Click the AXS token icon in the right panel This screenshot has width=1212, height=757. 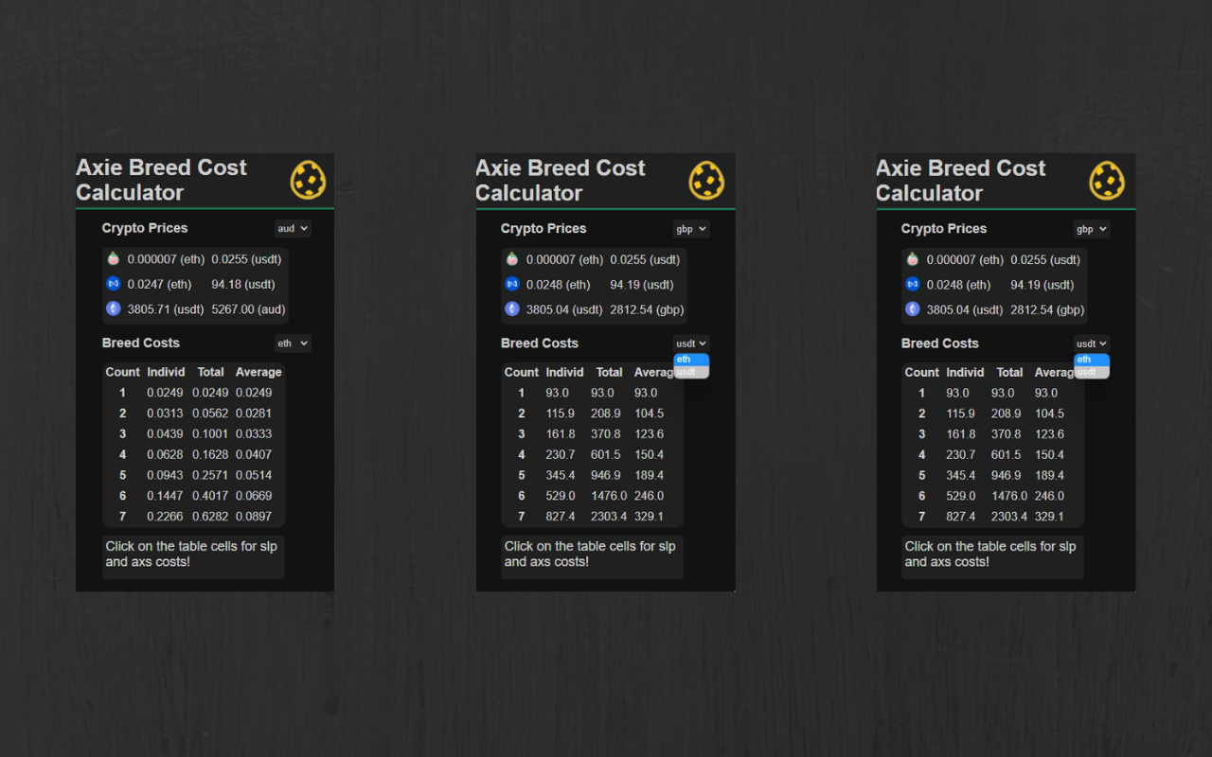(913, 284)
